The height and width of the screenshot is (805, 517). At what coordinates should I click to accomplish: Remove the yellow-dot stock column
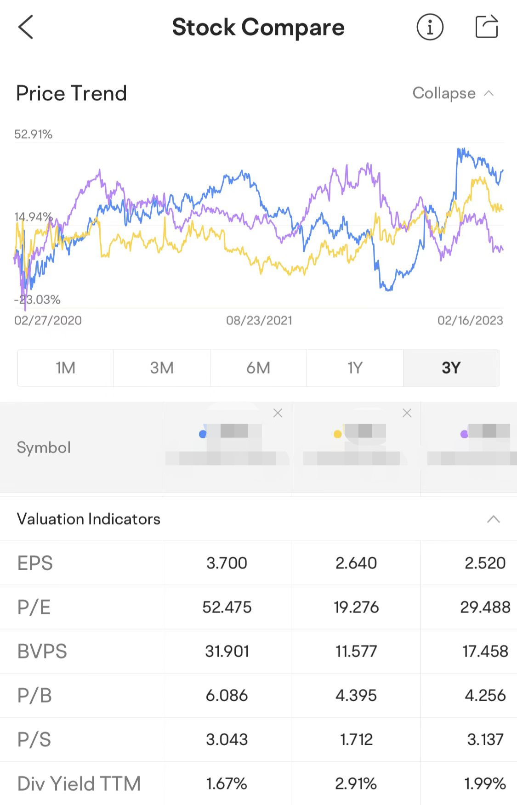pyautogui.click(x=407, y=413)
